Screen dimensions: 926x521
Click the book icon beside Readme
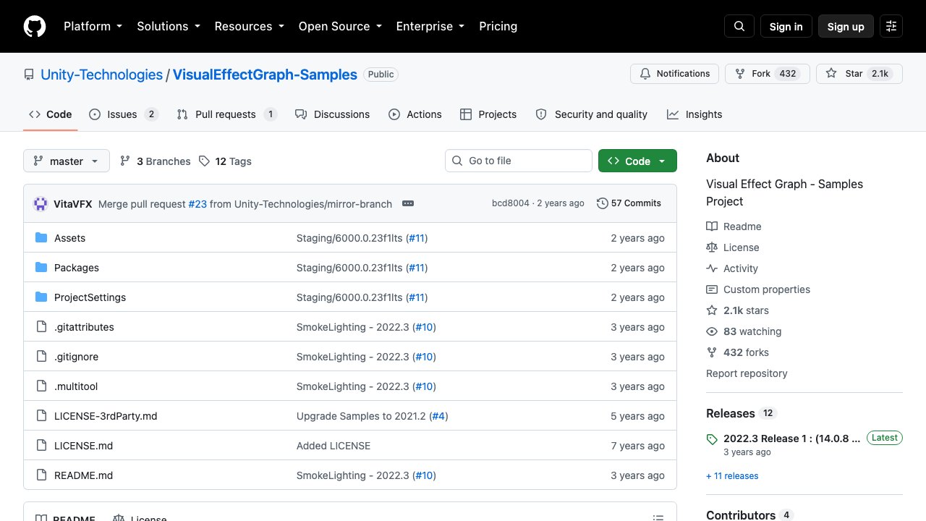(712, 226)
